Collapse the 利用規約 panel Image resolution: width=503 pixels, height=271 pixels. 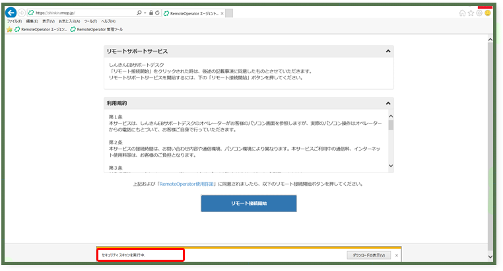click(388, 104)
